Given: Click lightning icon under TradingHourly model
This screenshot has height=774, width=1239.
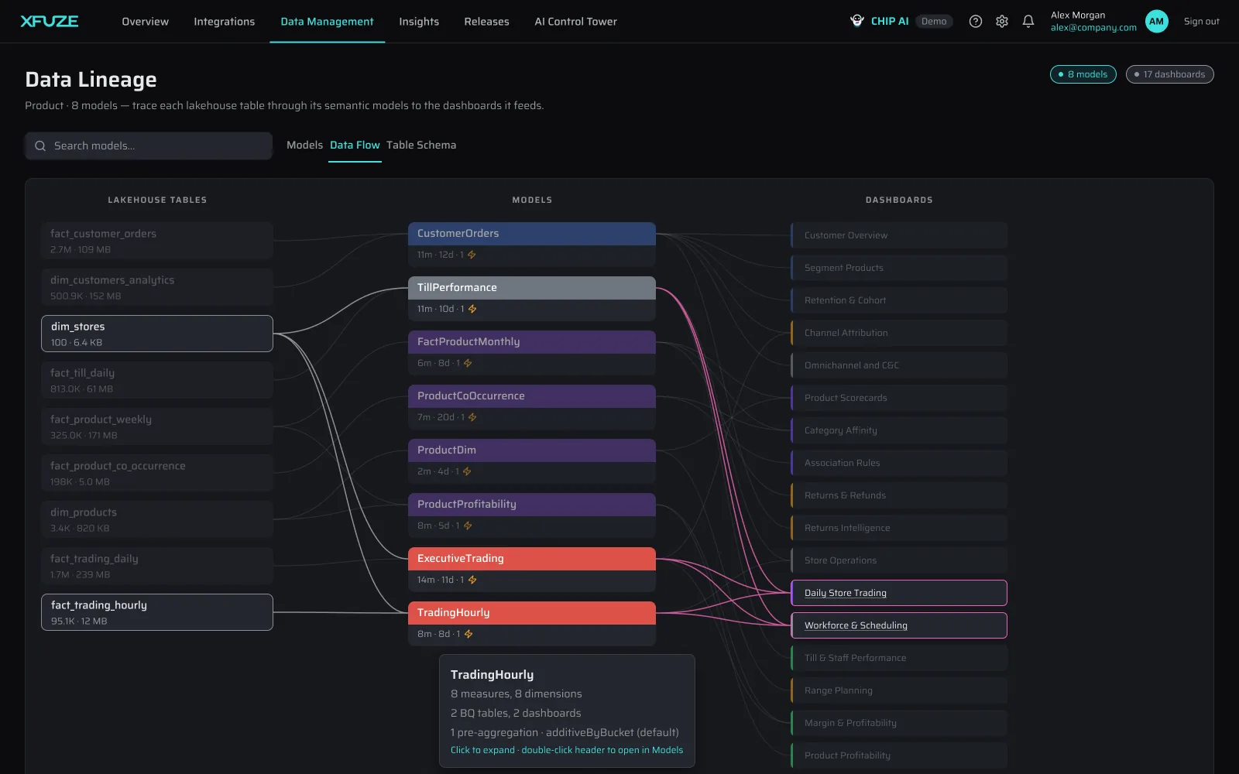Looking at the screenshot, I should (x=468, y=634).
